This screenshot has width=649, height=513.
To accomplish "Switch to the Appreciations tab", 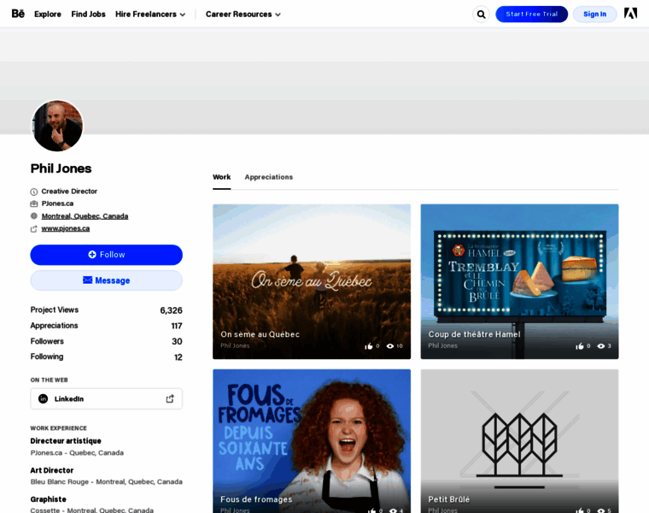I will point(268,177).
